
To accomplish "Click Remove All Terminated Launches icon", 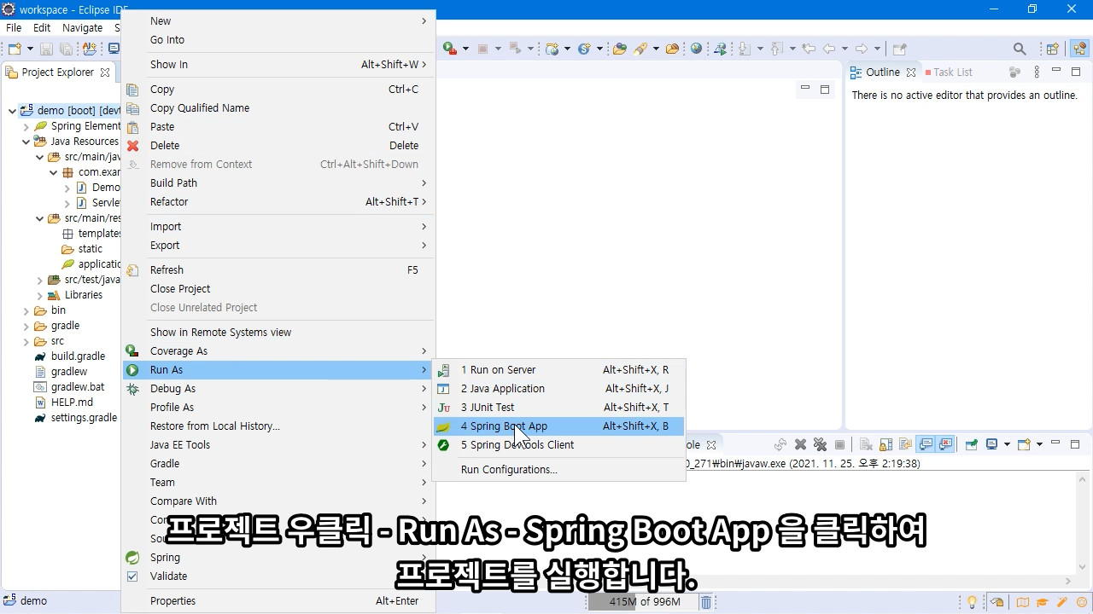I will [820, 444].
